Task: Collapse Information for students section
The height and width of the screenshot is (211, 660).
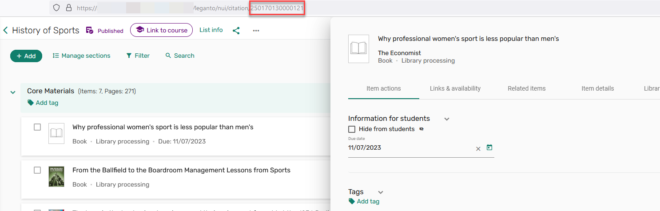Action: 447,119
